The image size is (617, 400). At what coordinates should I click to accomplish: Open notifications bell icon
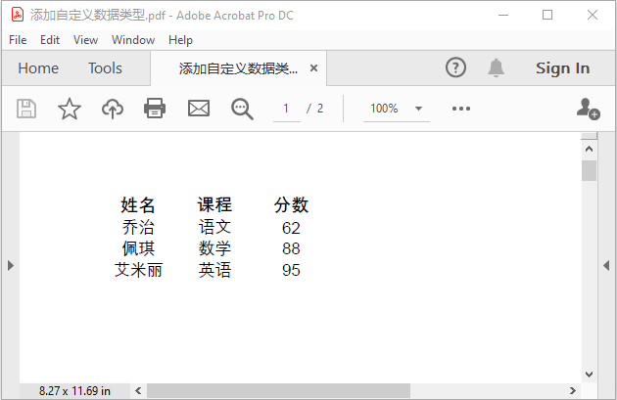[x=496, y=67]
